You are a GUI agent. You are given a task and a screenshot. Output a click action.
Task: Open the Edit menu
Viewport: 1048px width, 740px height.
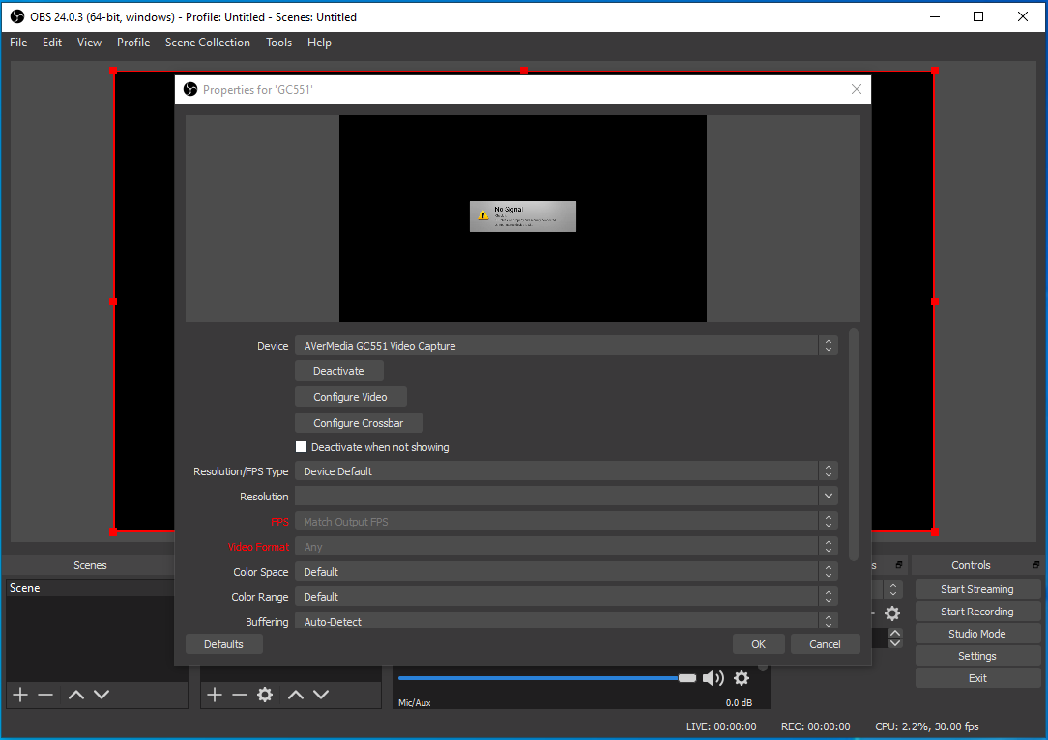point(52,43)
